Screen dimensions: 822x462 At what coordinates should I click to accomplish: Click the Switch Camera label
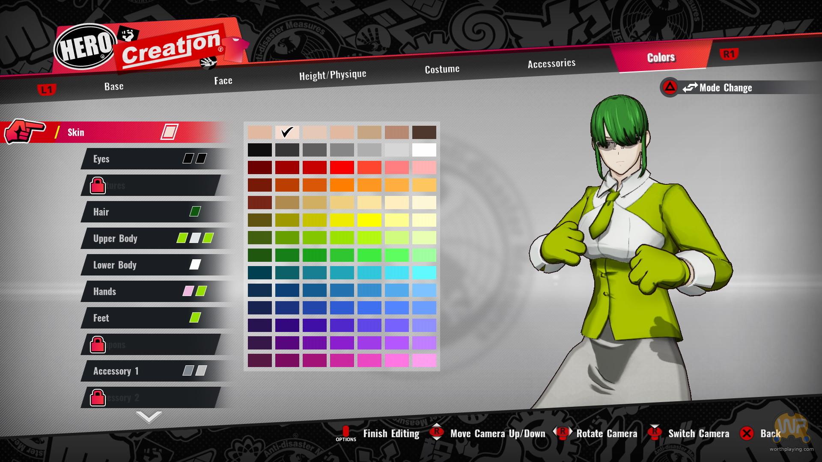point(698,434)
